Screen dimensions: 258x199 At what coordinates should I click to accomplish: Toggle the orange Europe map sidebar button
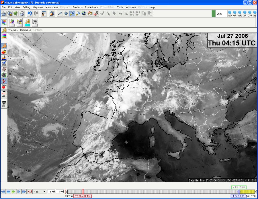click(x=4, y=46)
